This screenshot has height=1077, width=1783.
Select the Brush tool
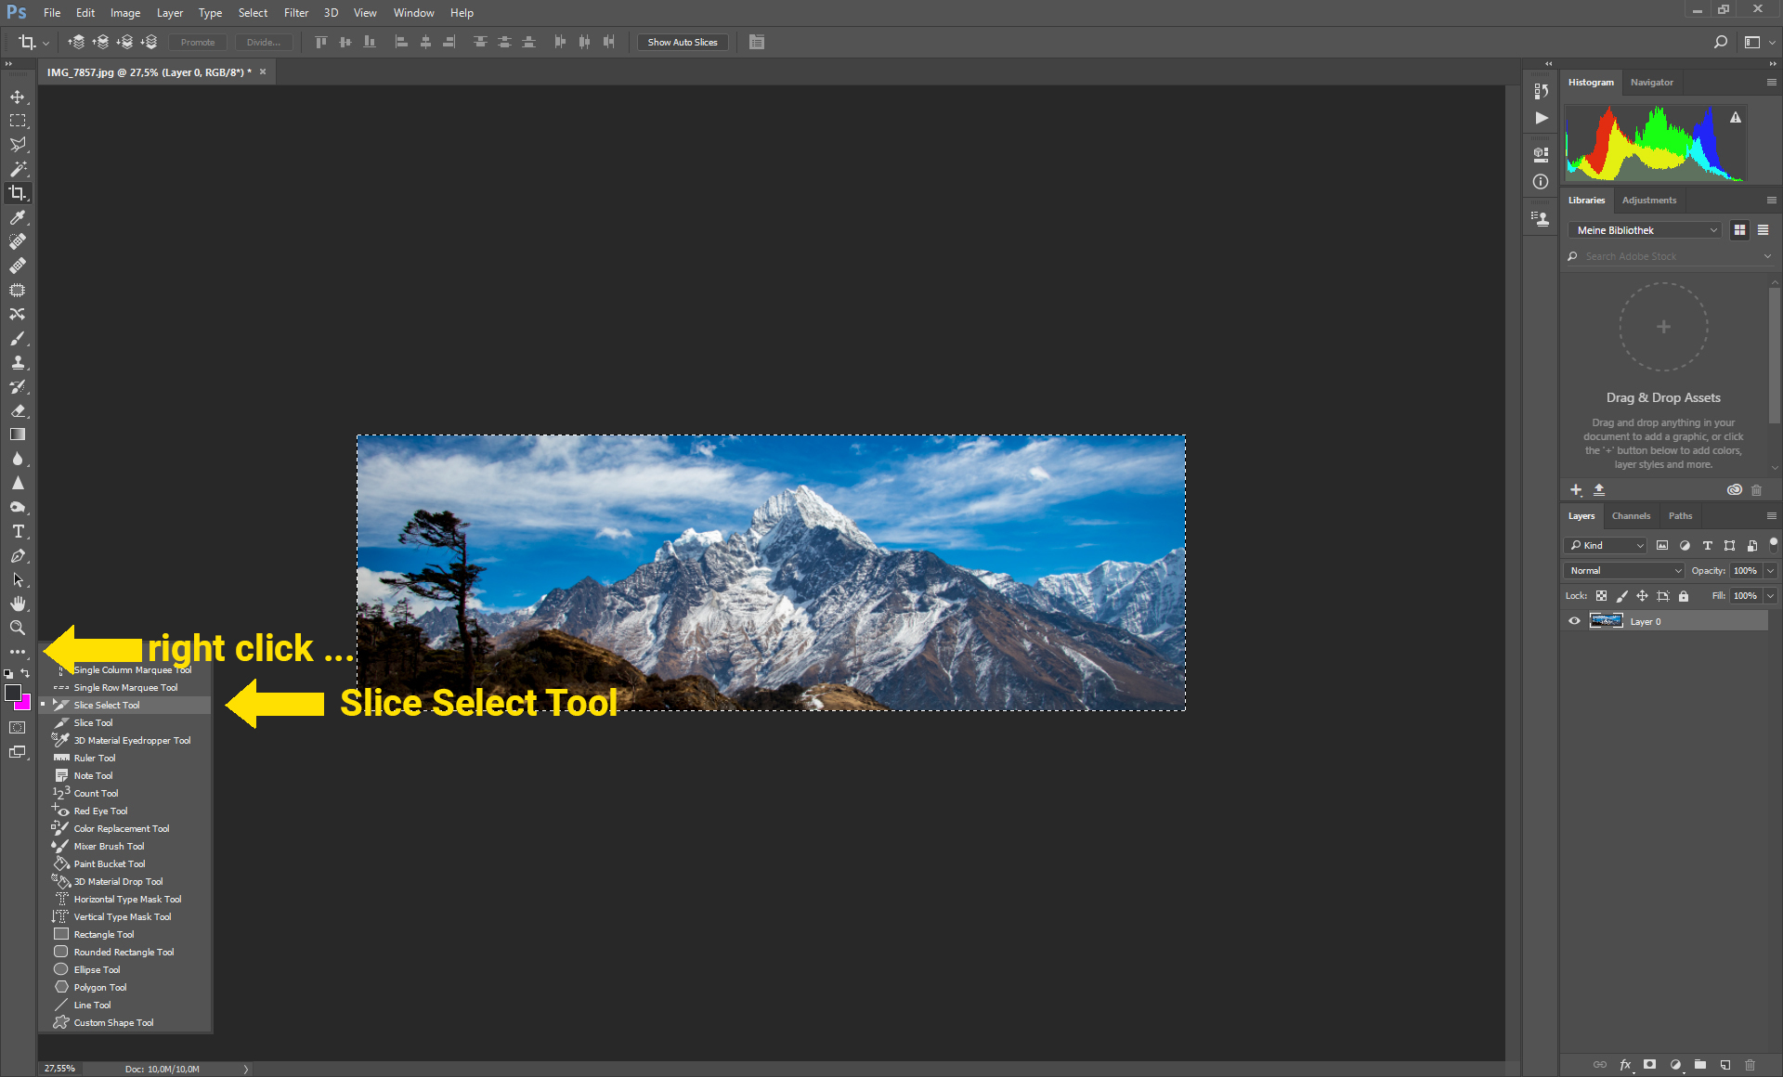18,338
